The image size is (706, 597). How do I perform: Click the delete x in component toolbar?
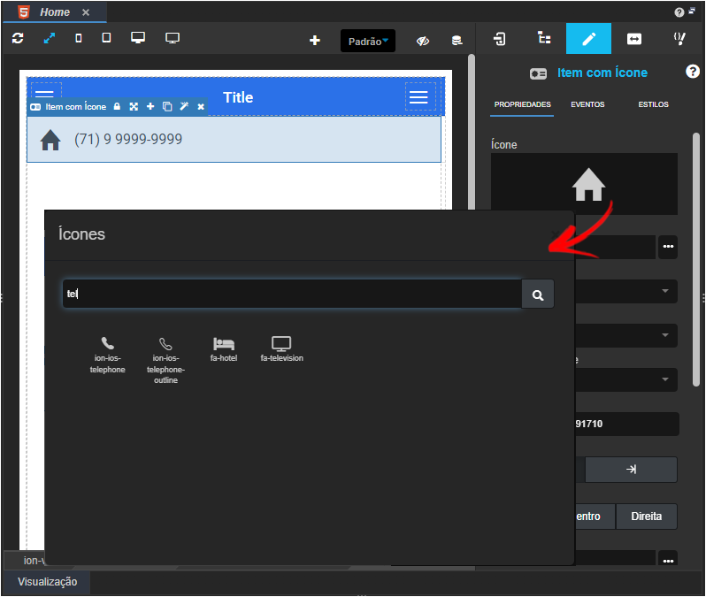point(201,107)
